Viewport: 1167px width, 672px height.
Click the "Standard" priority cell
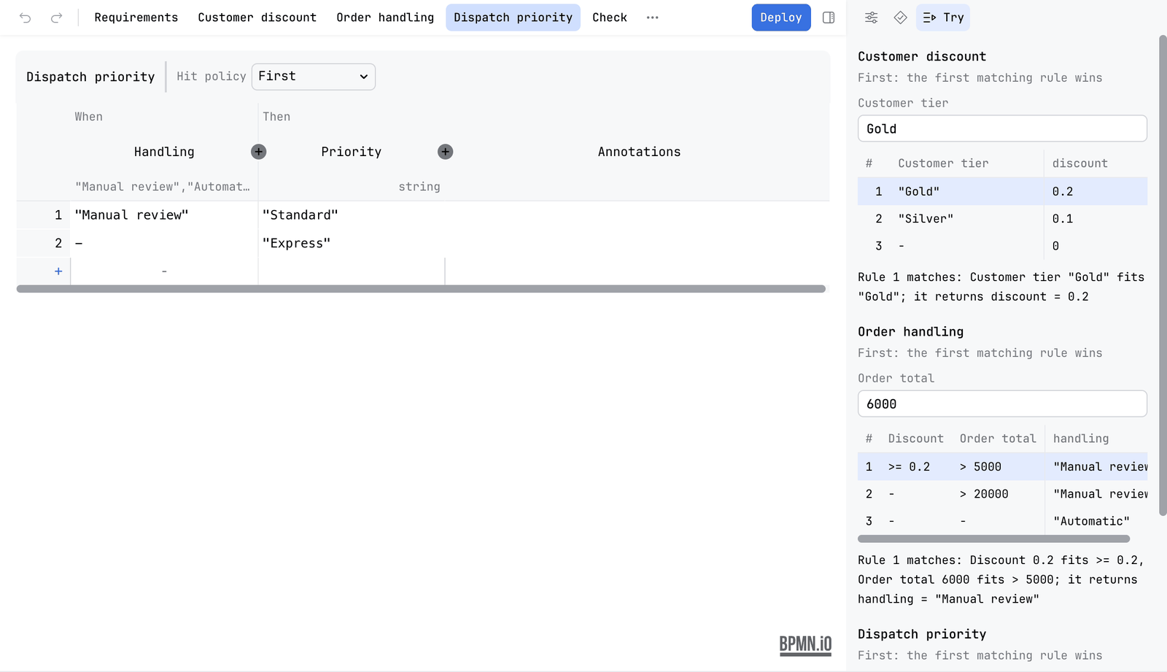click(352, 215)
